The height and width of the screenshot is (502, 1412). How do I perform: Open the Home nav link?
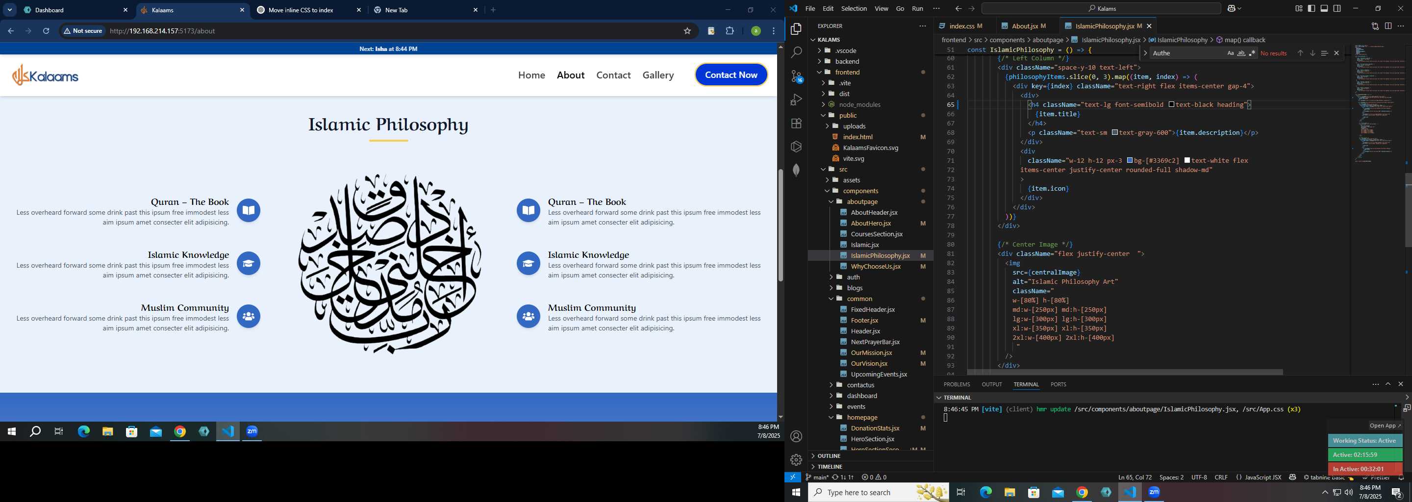click(531, 75)
